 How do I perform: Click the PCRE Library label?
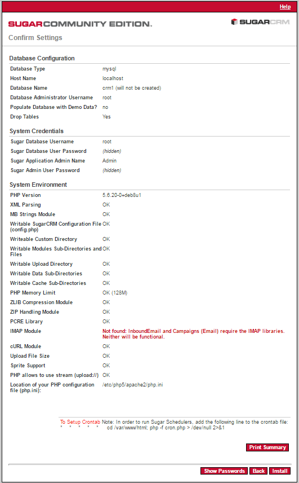(x=26, y=321)
